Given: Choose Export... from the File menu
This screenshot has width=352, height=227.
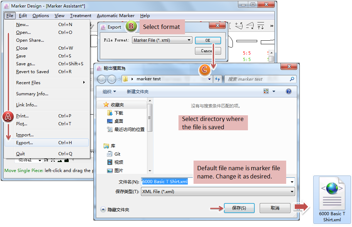Looking at the screenshot, I should 24,143.
